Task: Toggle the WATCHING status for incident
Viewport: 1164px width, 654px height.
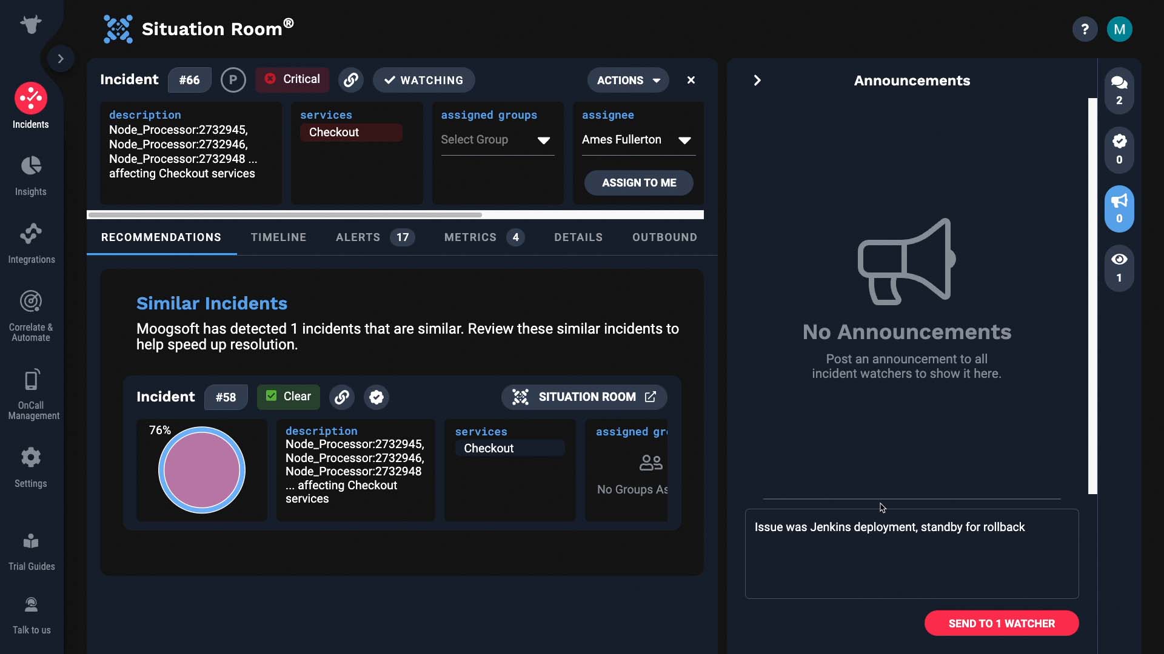Action: 424,80
